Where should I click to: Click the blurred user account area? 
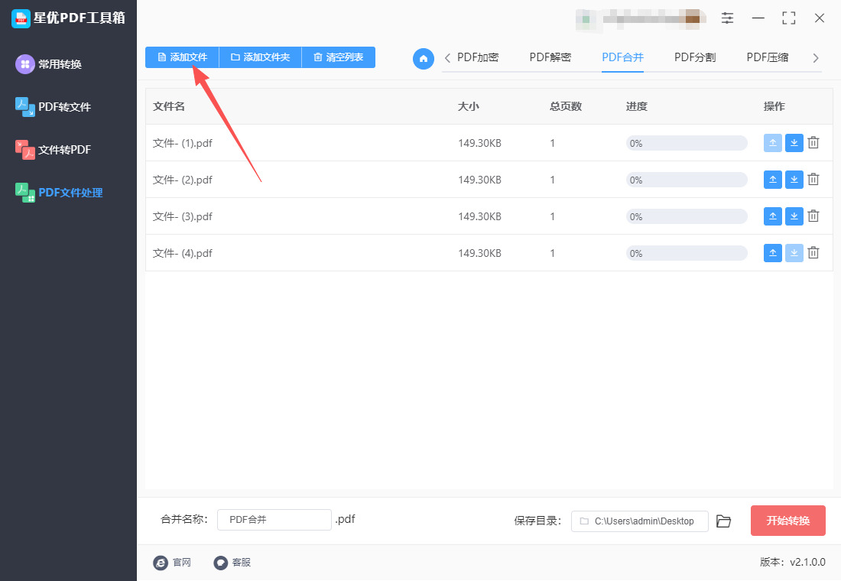tap(641, 19)
